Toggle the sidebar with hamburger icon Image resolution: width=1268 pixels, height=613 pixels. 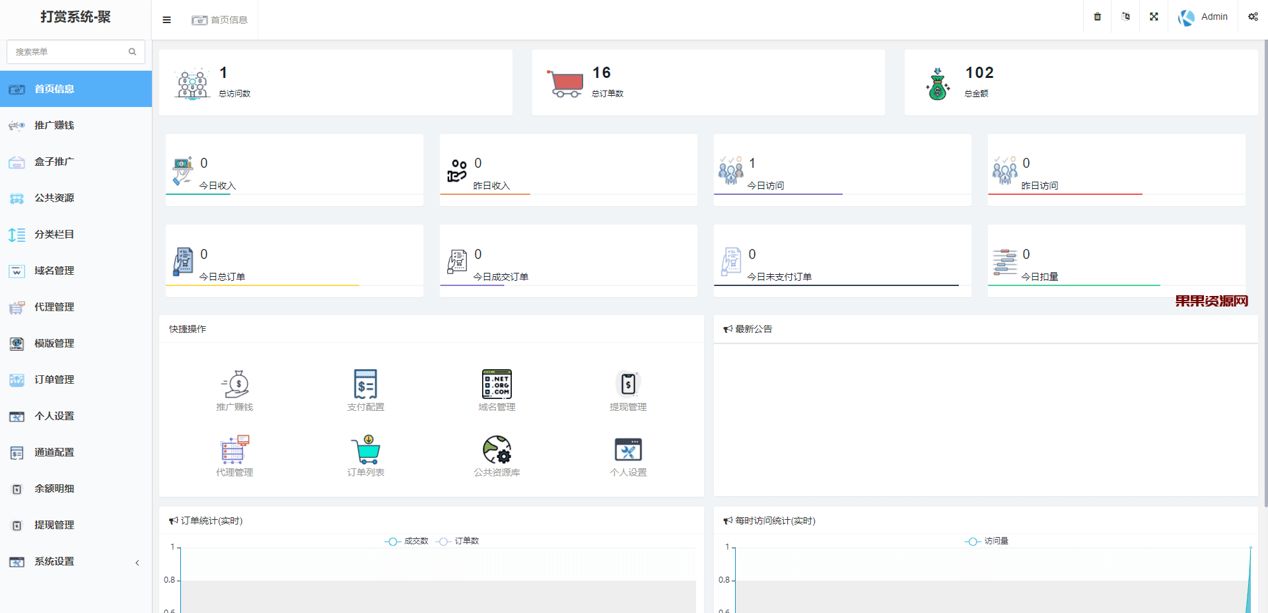[166, 20]
